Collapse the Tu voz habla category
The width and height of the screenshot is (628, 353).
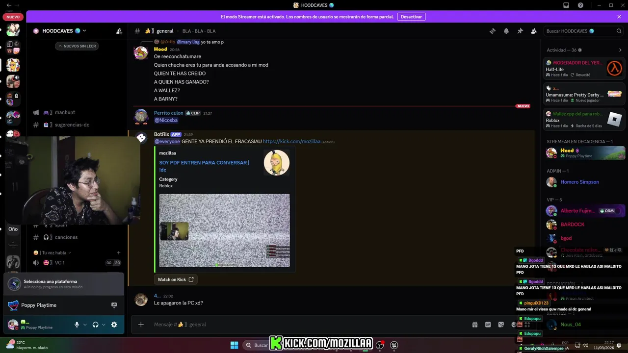pyautogui.click(x=52, y=253)
